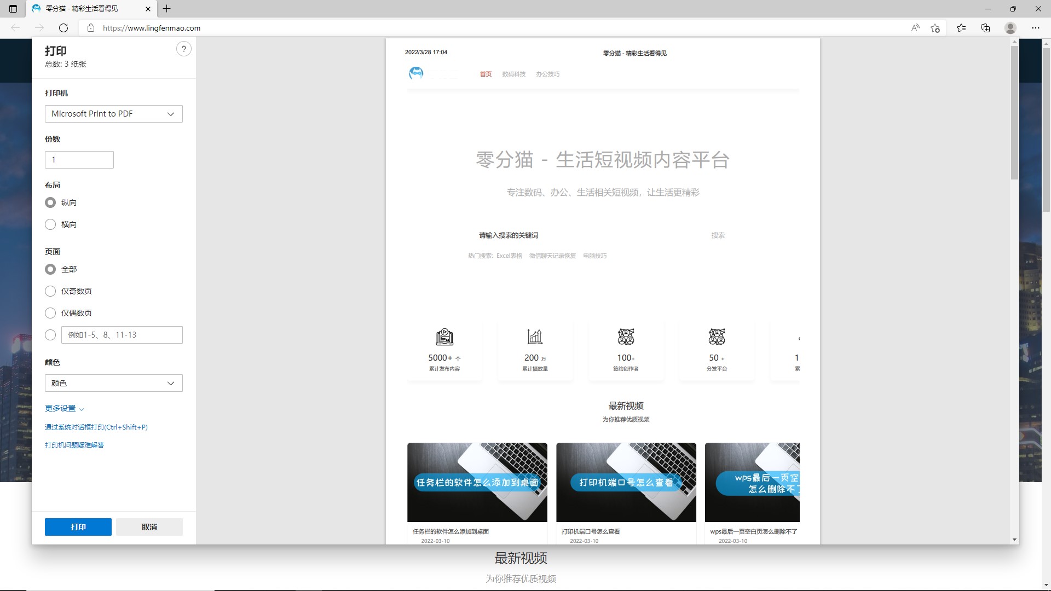Viewport: 1051px width, 591px height.
Task: Open 通过系统对话框打印 link
Action: 96,427
